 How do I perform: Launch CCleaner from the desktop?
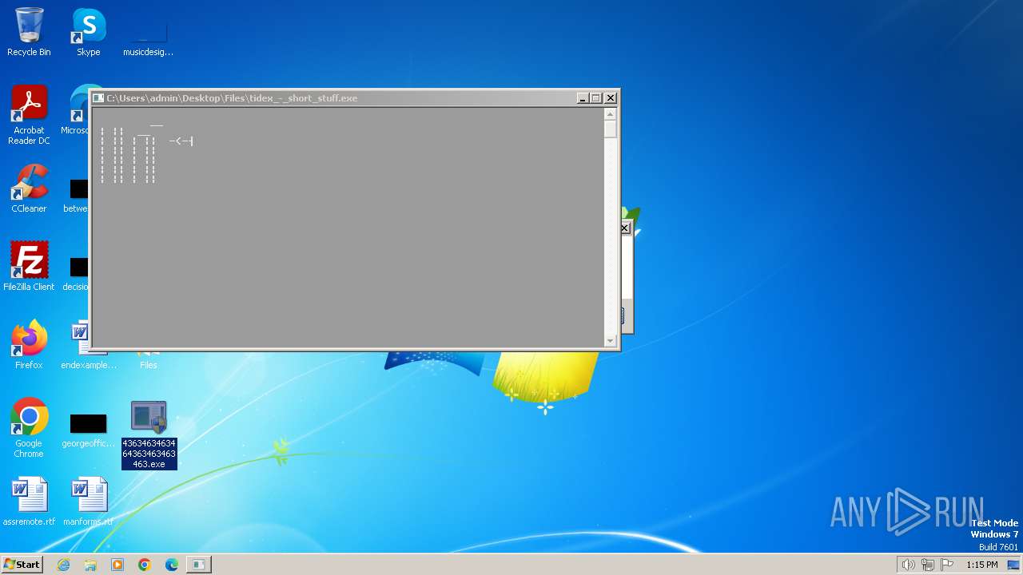(29, 188)
